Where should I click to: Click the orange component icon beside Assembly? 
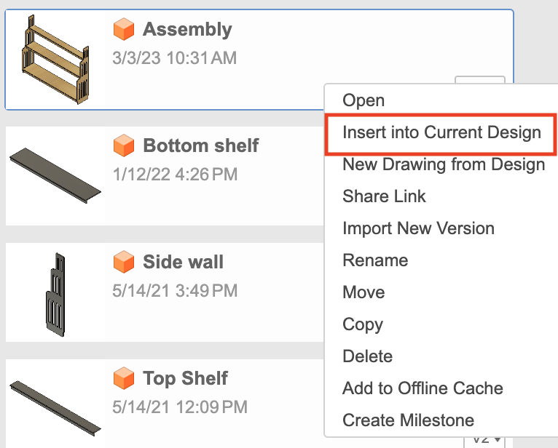point(125,30)
